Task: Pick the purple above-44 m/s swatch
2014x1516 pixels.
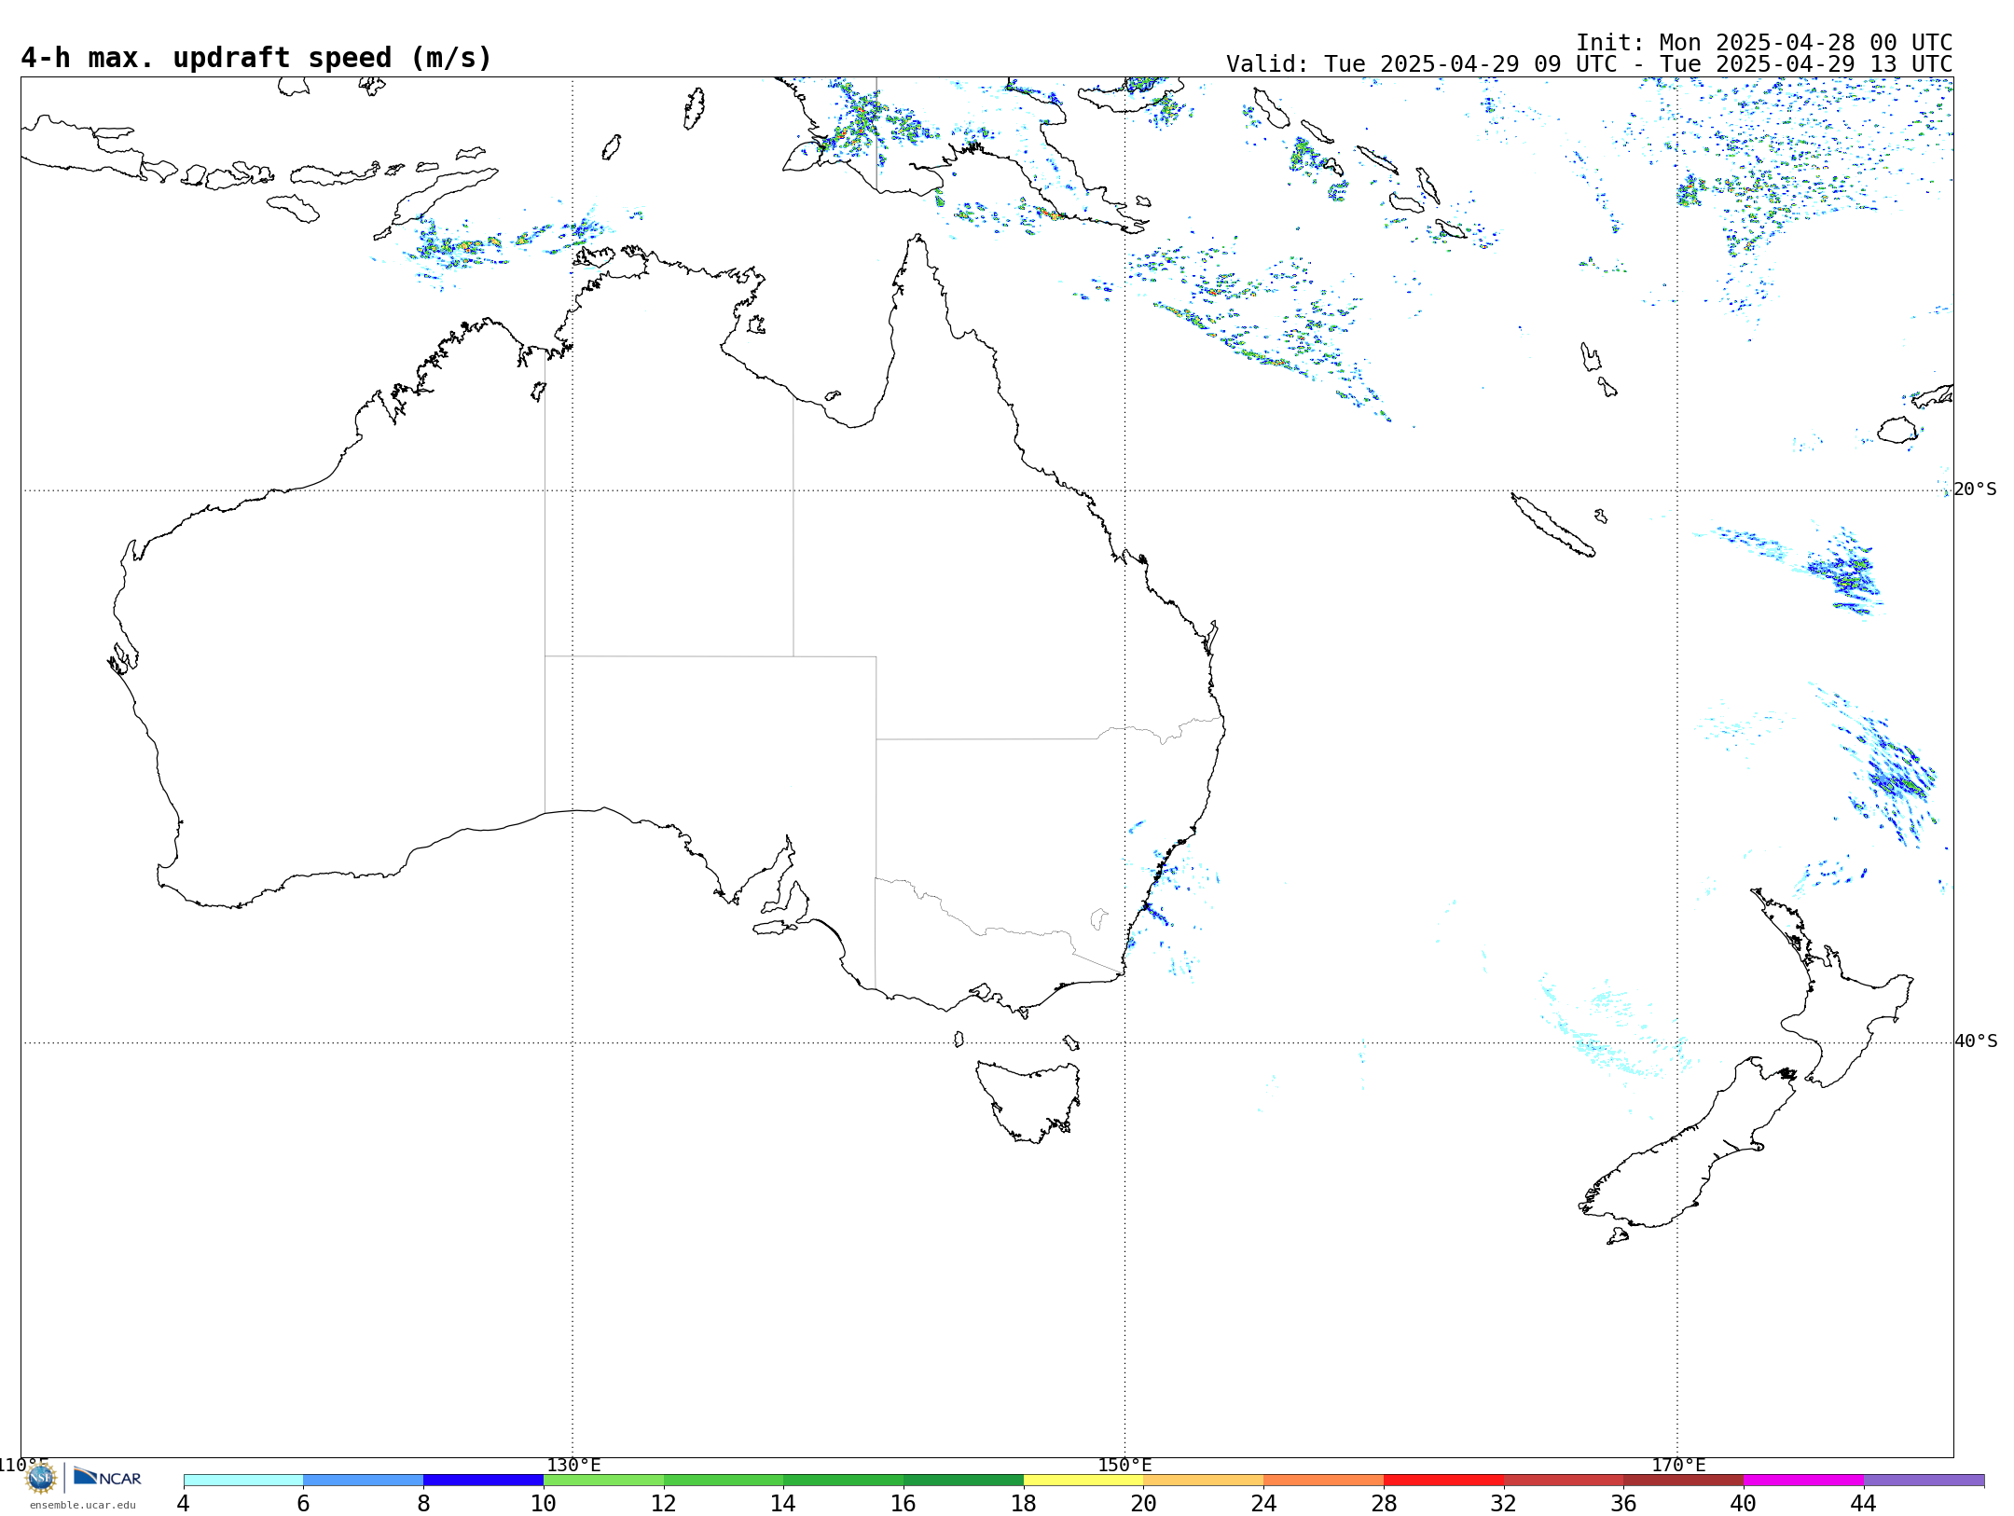Action: point(1924,1480)
